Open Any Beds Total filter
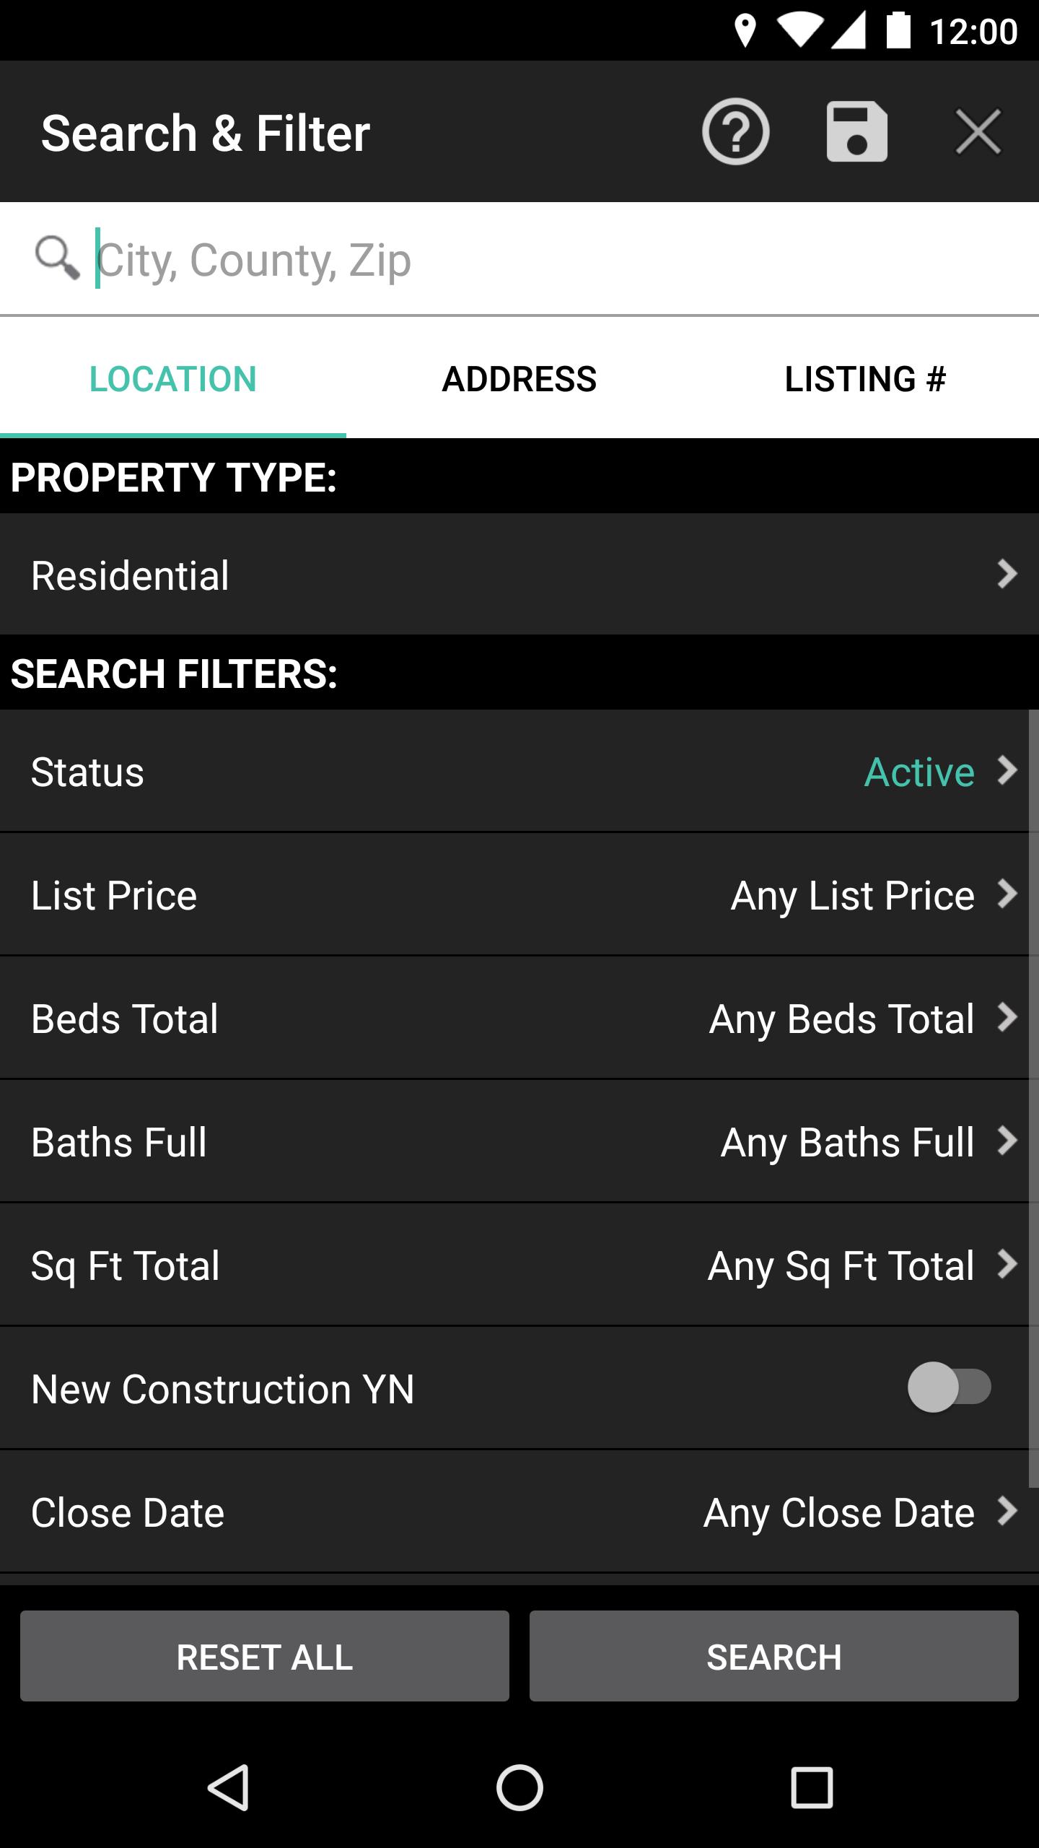Viewport: 1039px width, 1848px height. [x=842, y=1019]
